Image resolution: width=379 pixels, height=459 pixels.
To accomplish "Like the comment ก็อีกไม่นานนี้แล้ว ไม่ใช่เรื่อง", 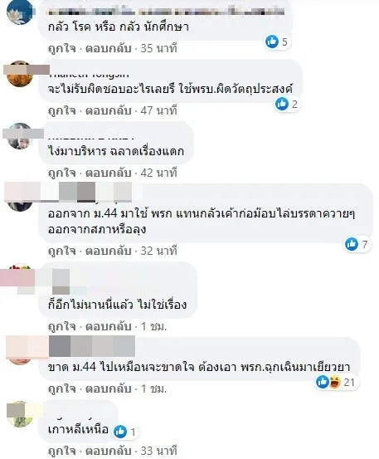I will pyautogui.click(x=62, y=326).
